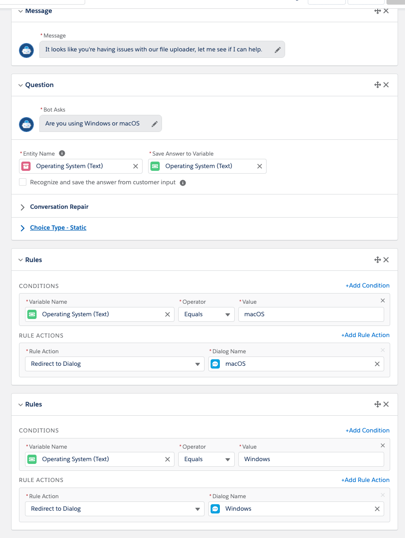The image size is (405, 538).
Task: Click the bot avatar beside the Message text
Action: 26,50
